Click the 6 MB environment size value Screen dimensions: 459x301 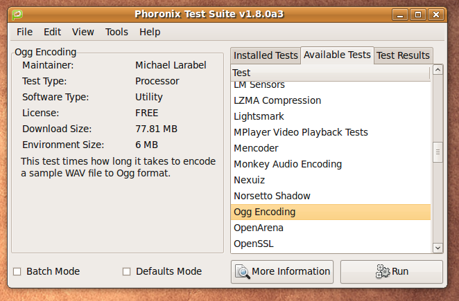[x=146, y=145]
